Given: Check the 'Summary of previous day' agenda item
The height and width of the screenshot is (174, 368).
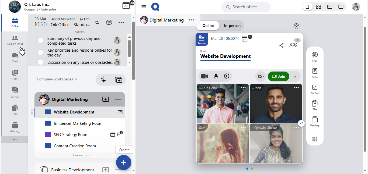Looking at the screenshot, I should coord(40,41).
